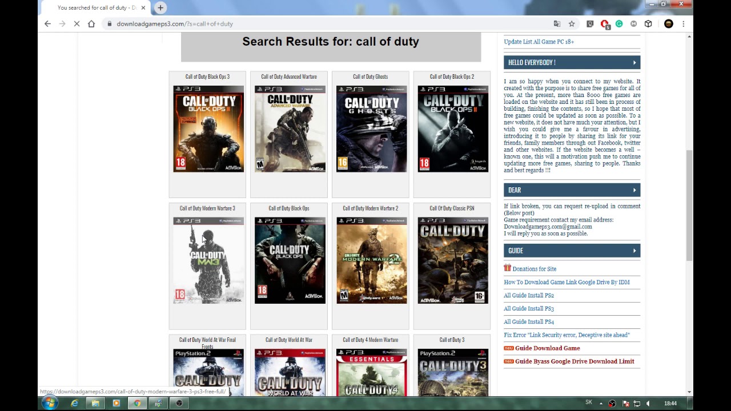Click 'Call of Duty 4 Modern Warfare' title link

pyautogui.click(x=370, y=340)
